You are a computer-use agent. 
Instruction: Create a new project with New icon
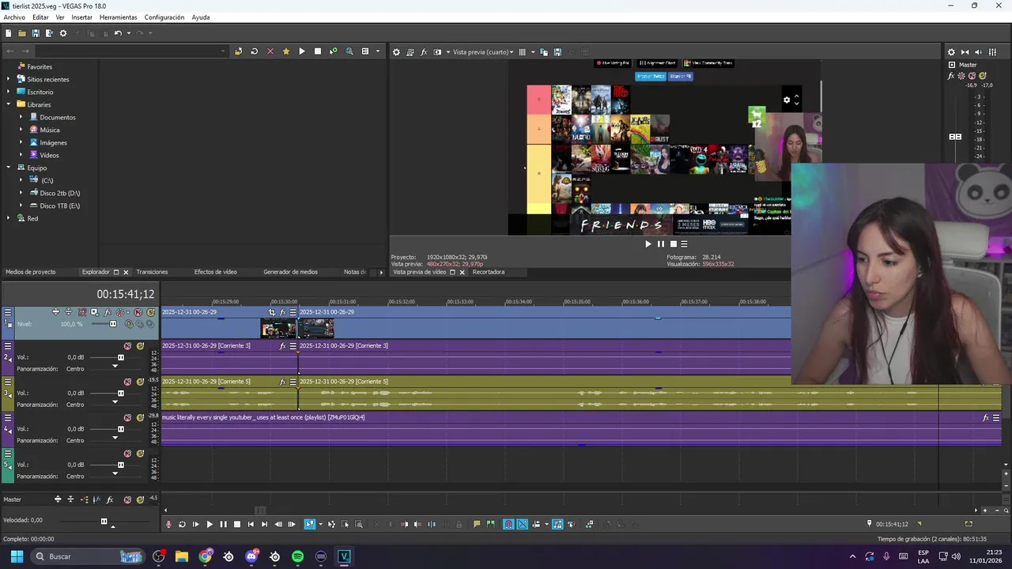[8, 33]
